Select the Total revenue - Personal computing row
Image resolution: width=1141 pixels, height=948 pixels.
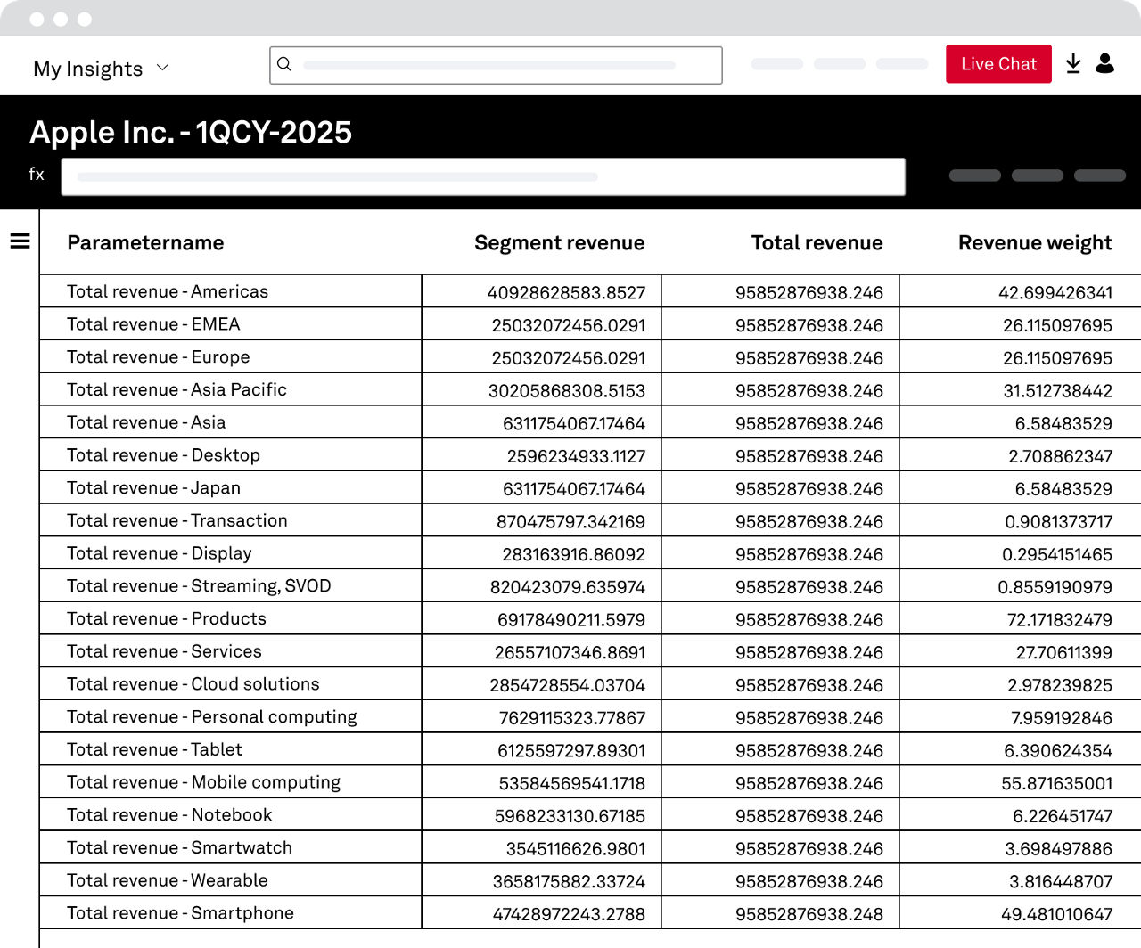pyautogui.click(x=590, y=716)
